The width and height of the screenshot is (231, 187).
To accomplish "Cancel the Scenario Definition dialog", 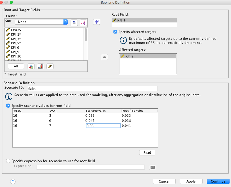I will pos(164,181).
